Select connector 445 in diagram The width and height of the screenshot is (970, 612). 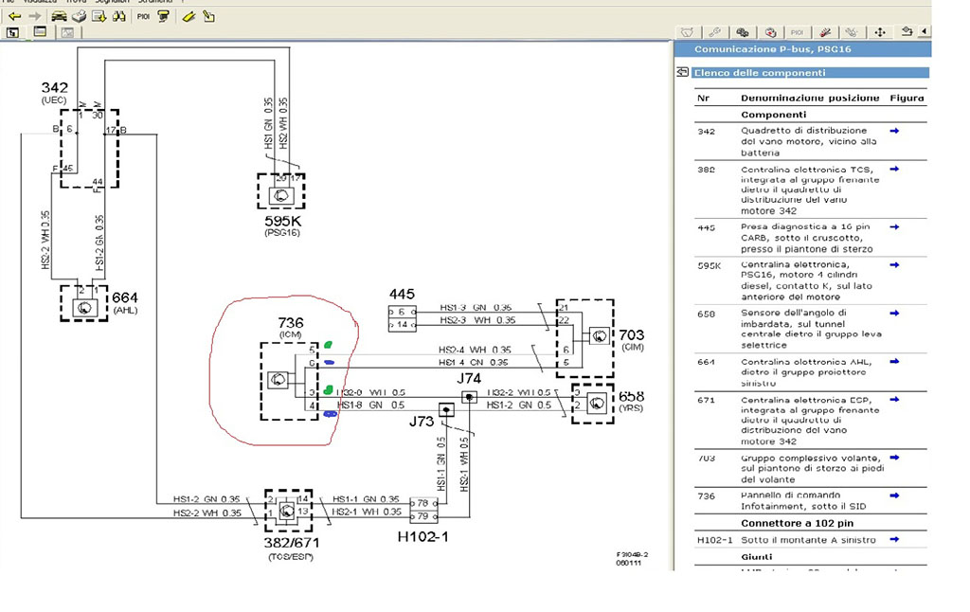point(402,318)
